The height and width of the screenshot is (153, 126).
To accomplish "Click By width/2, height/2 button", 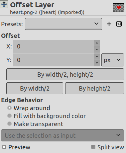I will 65,74.
